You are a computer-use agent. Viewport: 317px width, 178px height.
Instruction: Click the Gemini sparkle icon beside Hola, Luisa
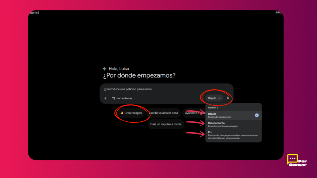pos(105,69)
